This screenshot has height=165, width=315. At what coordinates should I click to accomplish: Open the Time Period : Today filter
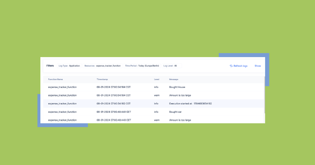pos(142,66)
